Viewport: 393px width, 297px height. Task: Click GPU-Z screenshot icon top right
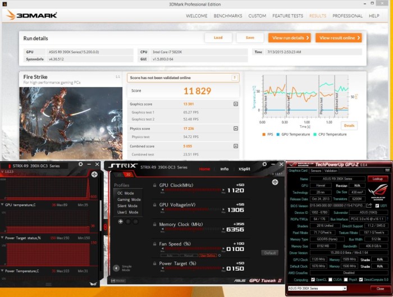(387, 171)
